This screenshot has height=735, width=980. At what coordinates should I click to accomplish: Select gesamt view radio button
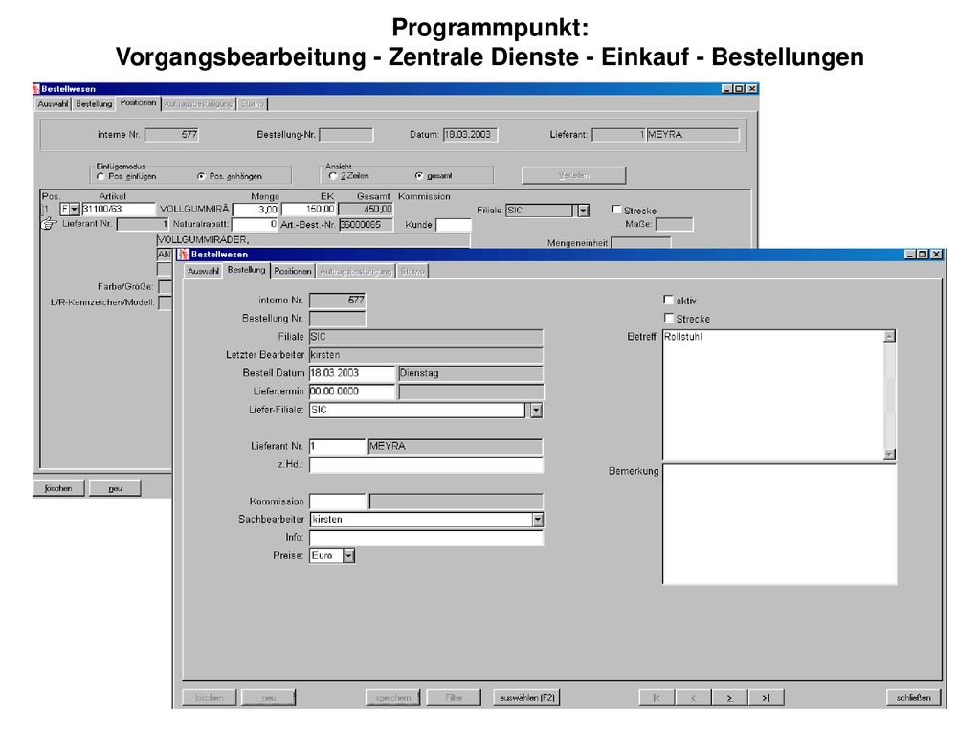pyautogui.click(x=419, y=176)
